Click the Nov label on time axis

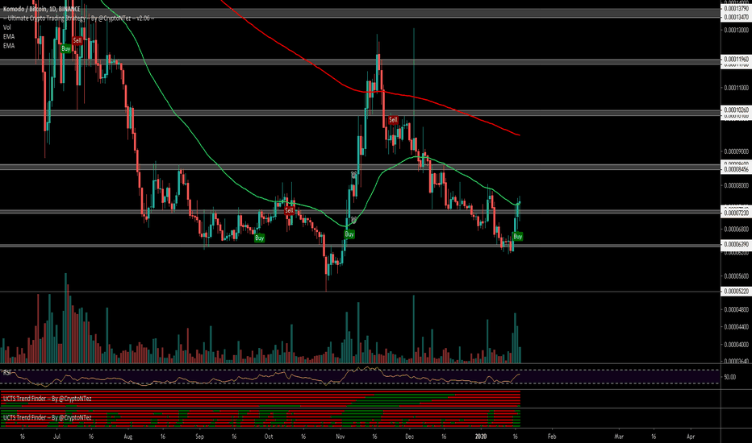coord(340,437)
